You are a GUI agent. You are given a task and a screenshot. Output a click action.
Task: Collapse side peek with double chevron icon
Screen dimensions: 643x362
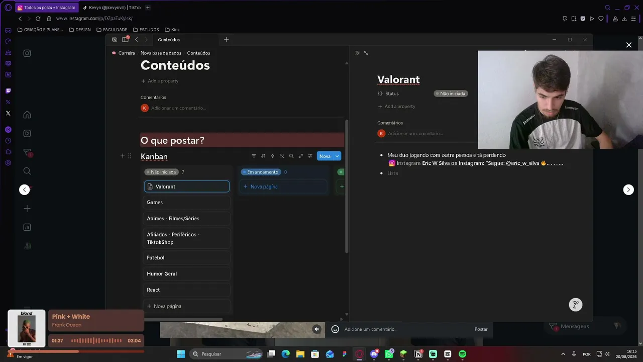tap(357, 53)
